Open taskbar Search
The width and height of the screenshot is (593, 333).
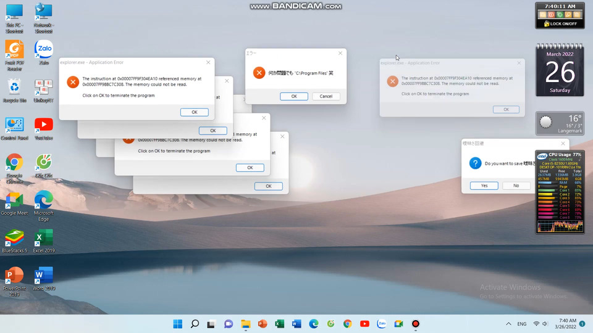coord(195,324)
